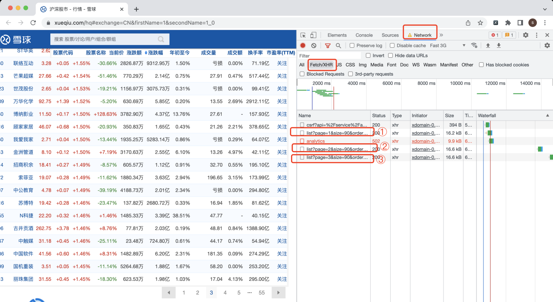553x302 pixels.
Task: Open Chrome tab search chevron
Action: [x=545, y=9]
